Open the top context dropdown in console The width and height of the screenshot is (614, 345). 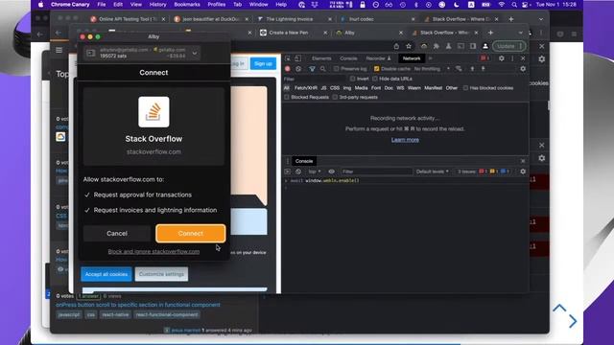tap(315, 172)
